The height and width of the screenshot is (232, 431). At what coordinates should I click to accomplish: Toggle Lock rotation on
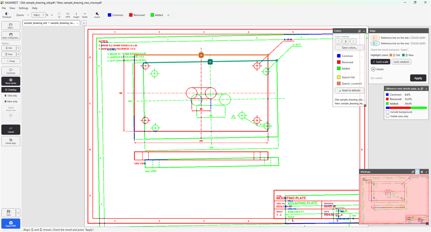pyautogui.click(x=401, y=62)
